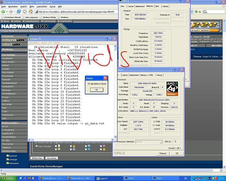The width and height of the screenshot is (226, 181).
Task: Open the About tab in CPU-Z processor window
Action: tap(159, 75)
